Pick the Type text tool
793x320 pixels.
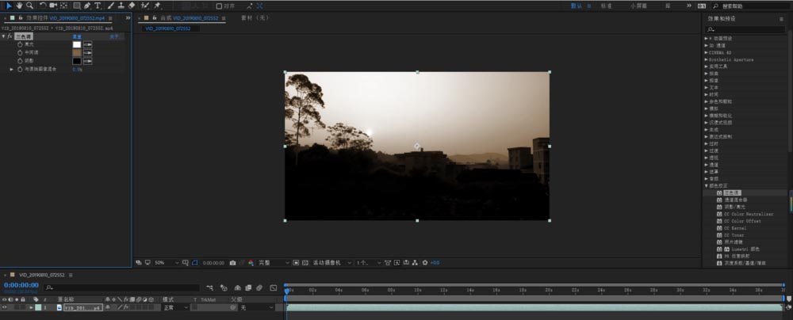coord(98,6)
